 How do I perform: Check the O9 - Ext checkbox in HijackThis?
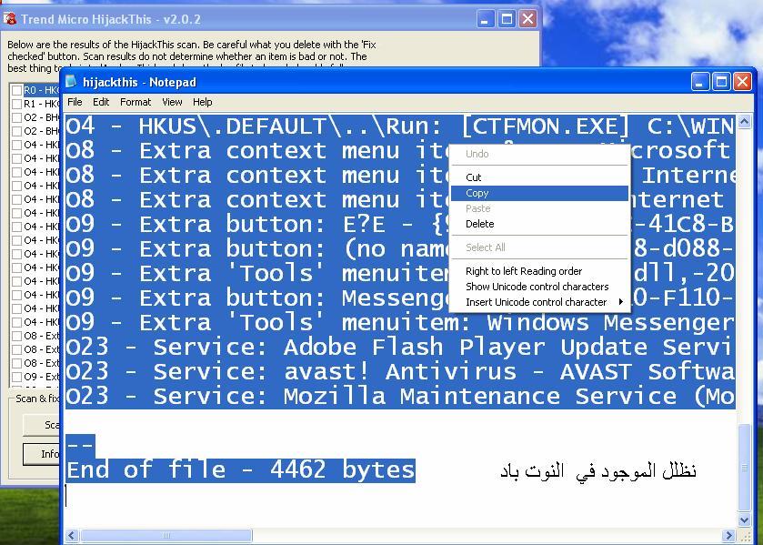tap(16, 377)
